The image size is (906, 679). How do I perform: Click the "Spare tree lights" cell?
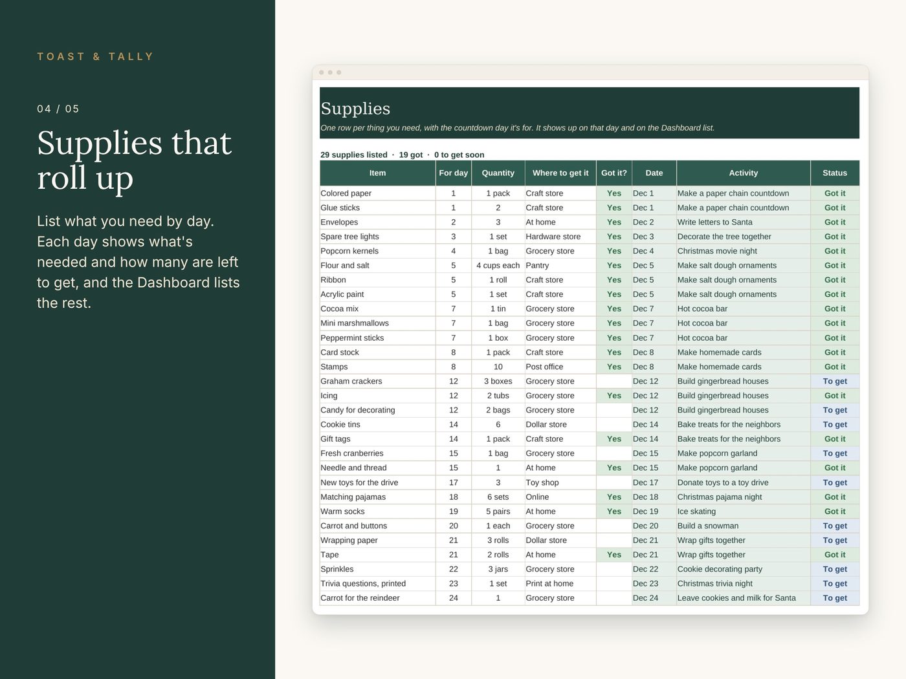pos(377,237)
